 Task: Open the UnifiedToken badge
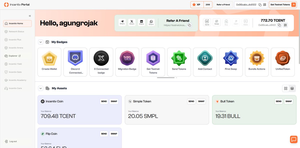[x=283, y=62]
